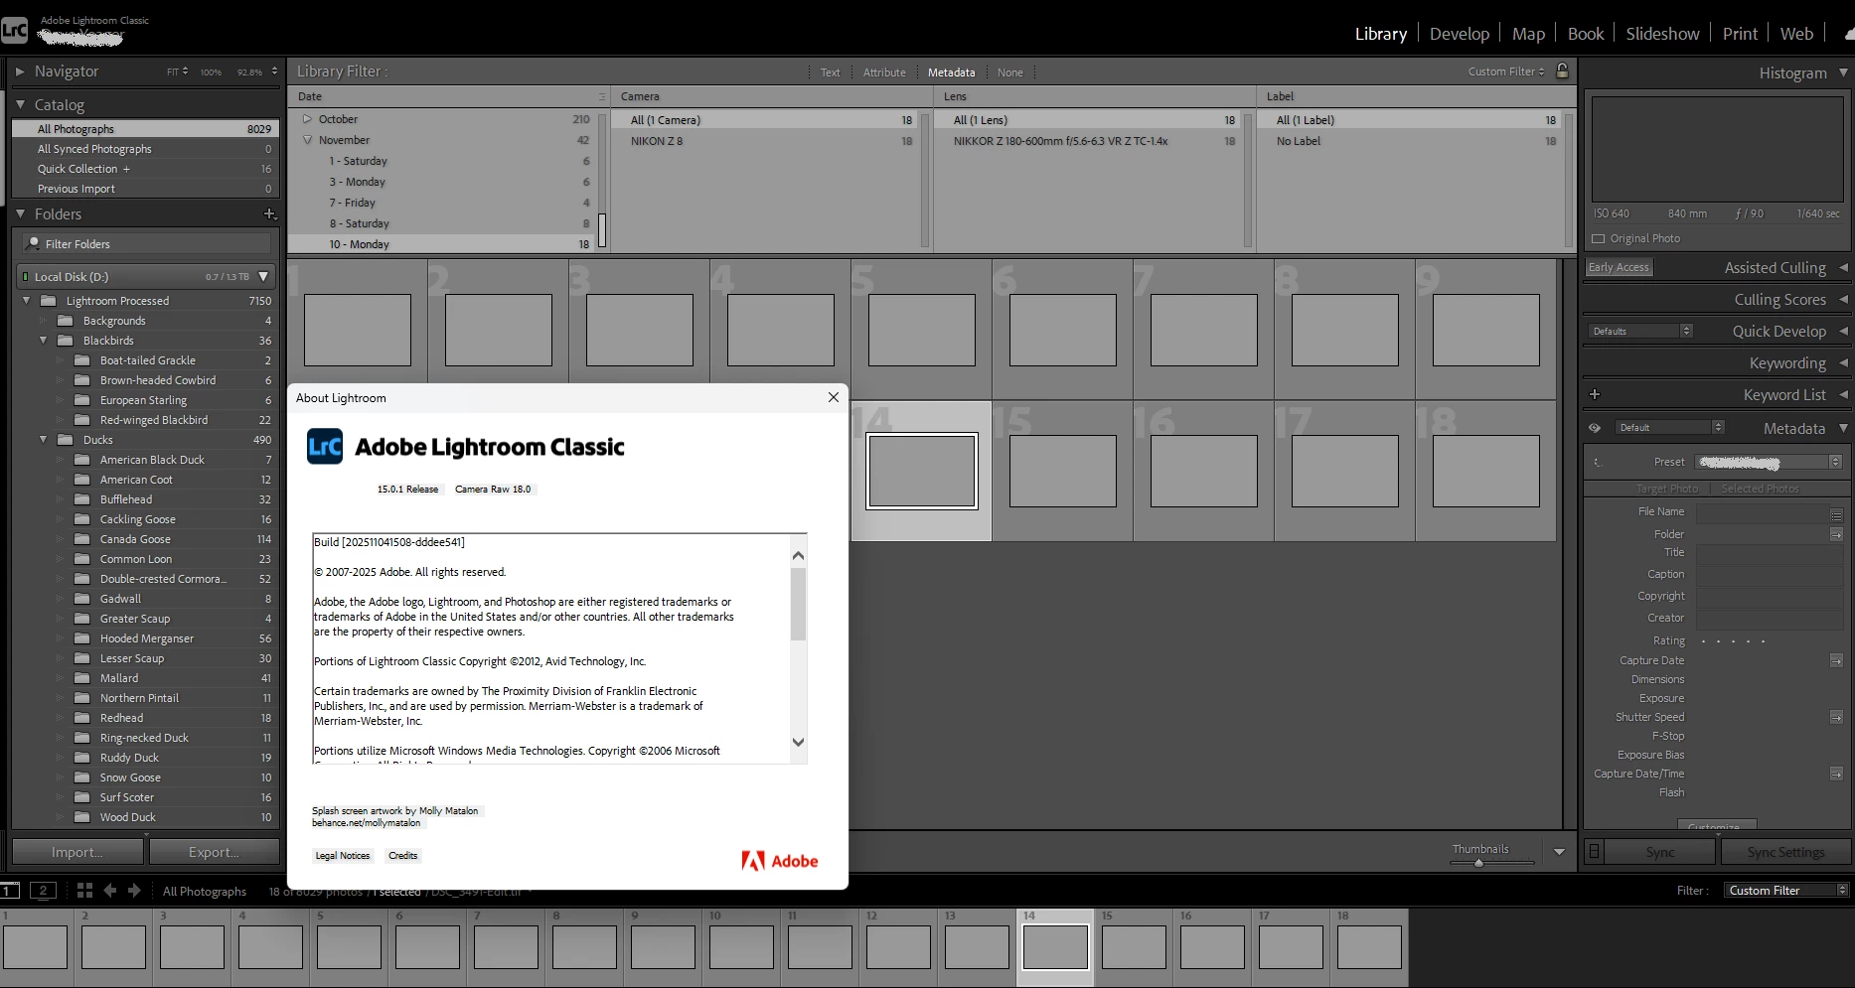Add keyword using Keyword List plus icon
This screenshot has width=1855, height=988.
(x=1595, y=394)
